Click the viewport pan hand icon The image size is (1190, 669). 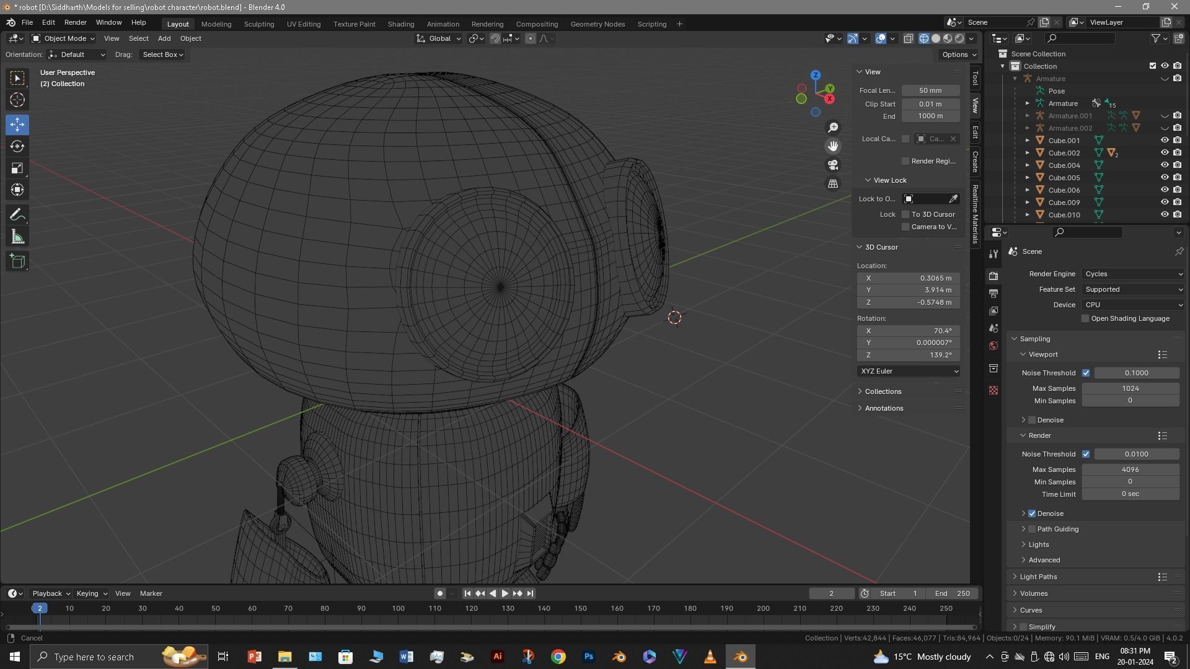(x=833, y=146)
